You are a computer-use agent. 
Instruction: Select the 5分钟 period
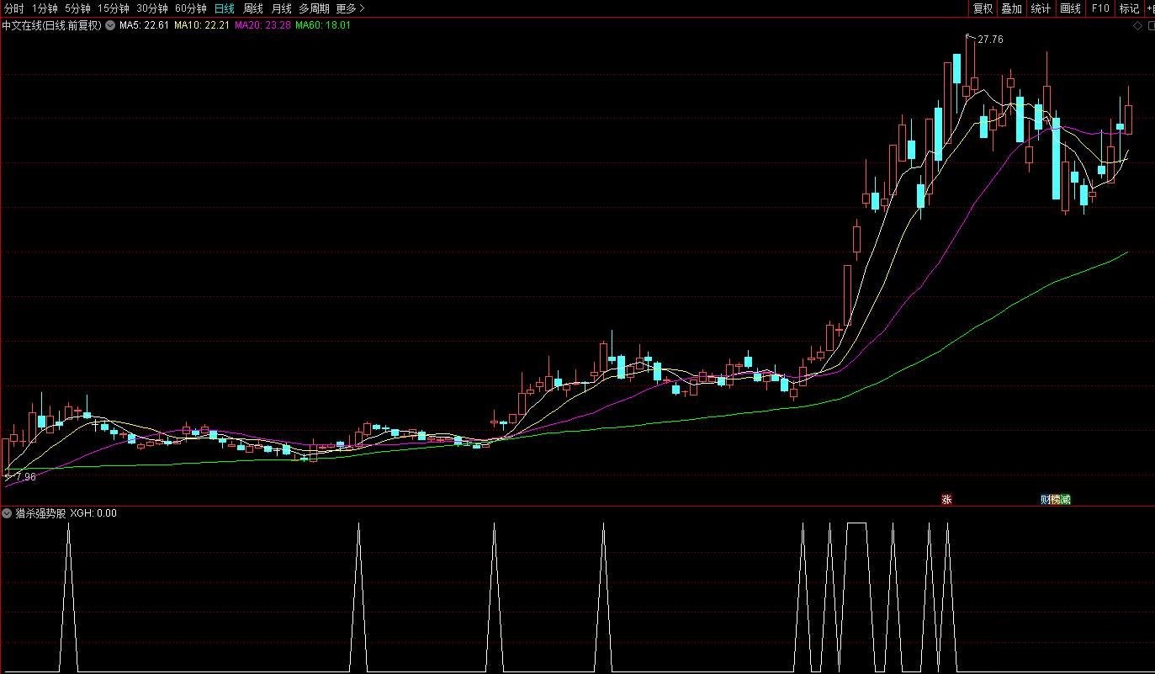(x=77, y=8)
